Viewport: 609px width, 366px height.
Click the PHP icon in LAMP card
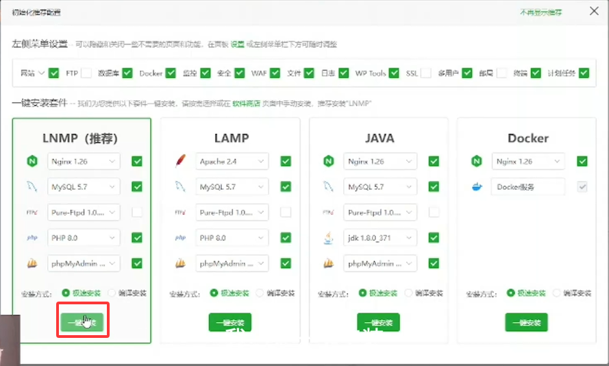click(181, 238)
